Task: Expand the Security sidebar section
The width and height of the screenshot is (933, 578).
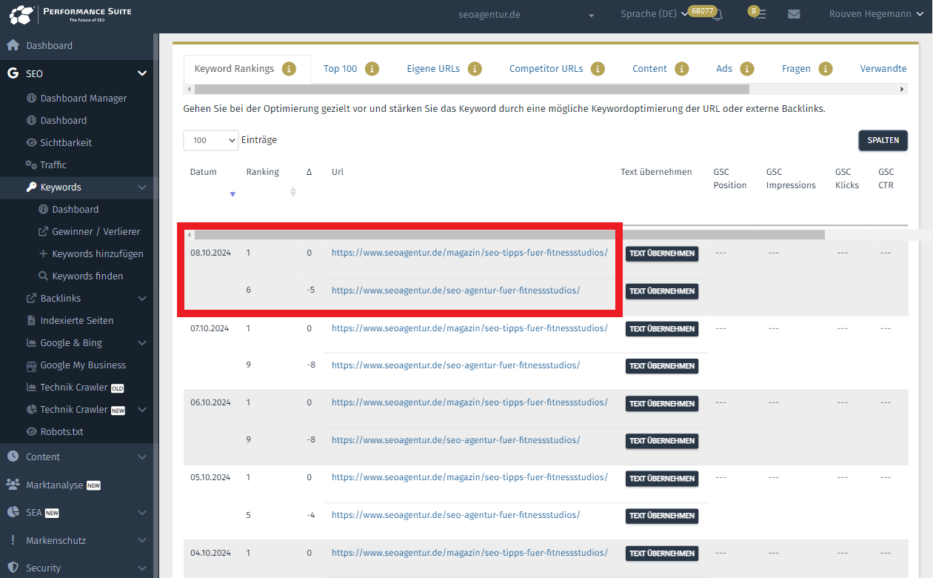Action: tap(142, 568)
